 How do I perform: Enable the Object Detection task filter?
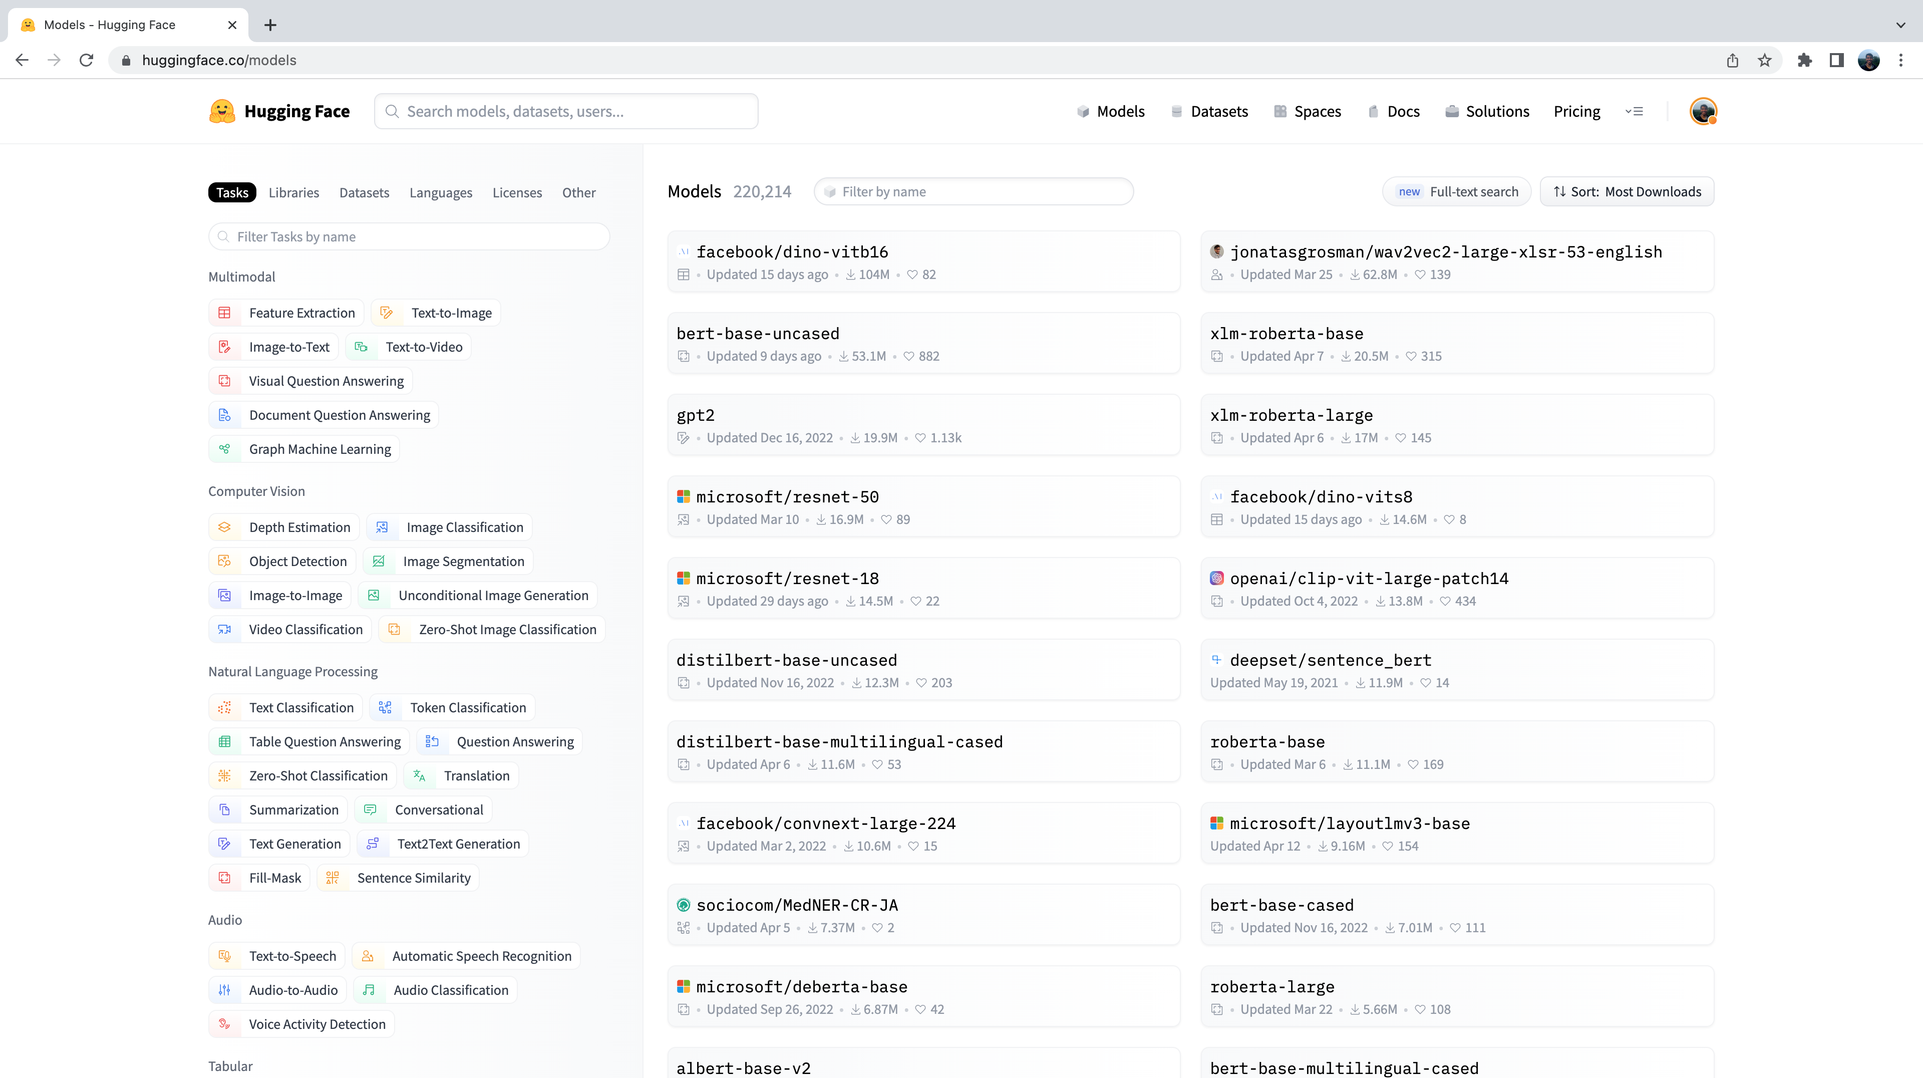[x=283, y=562]
